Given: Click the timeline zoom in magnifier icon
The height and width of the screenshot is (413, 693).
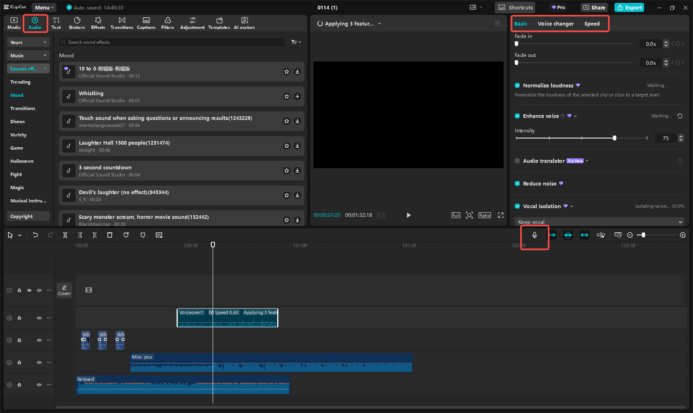Looking at the screenshot, I should click(682, 234).
